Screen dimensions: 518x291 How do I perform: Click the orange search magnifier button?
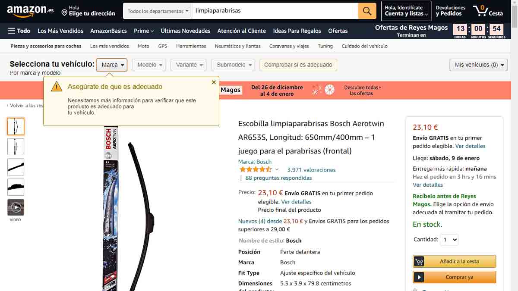click(x=367, y=11)
